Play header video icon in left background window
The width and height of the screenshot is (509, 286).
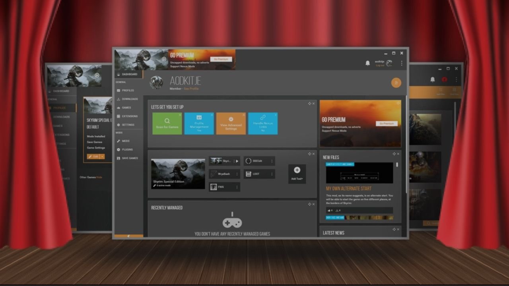tap(97, 75)
